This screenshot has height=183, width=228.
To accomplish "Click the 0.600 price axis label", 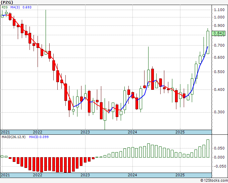I will click(x=219, y=58).
